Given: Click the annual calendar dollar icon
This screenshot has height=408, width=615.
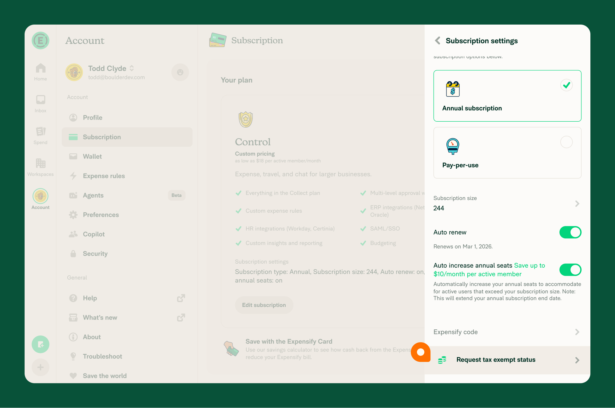Looking at the screenshot, I should pos(453,89).
